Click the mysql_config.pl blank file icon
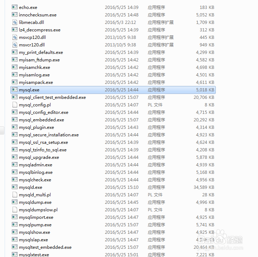 click(x=15, y=105)
